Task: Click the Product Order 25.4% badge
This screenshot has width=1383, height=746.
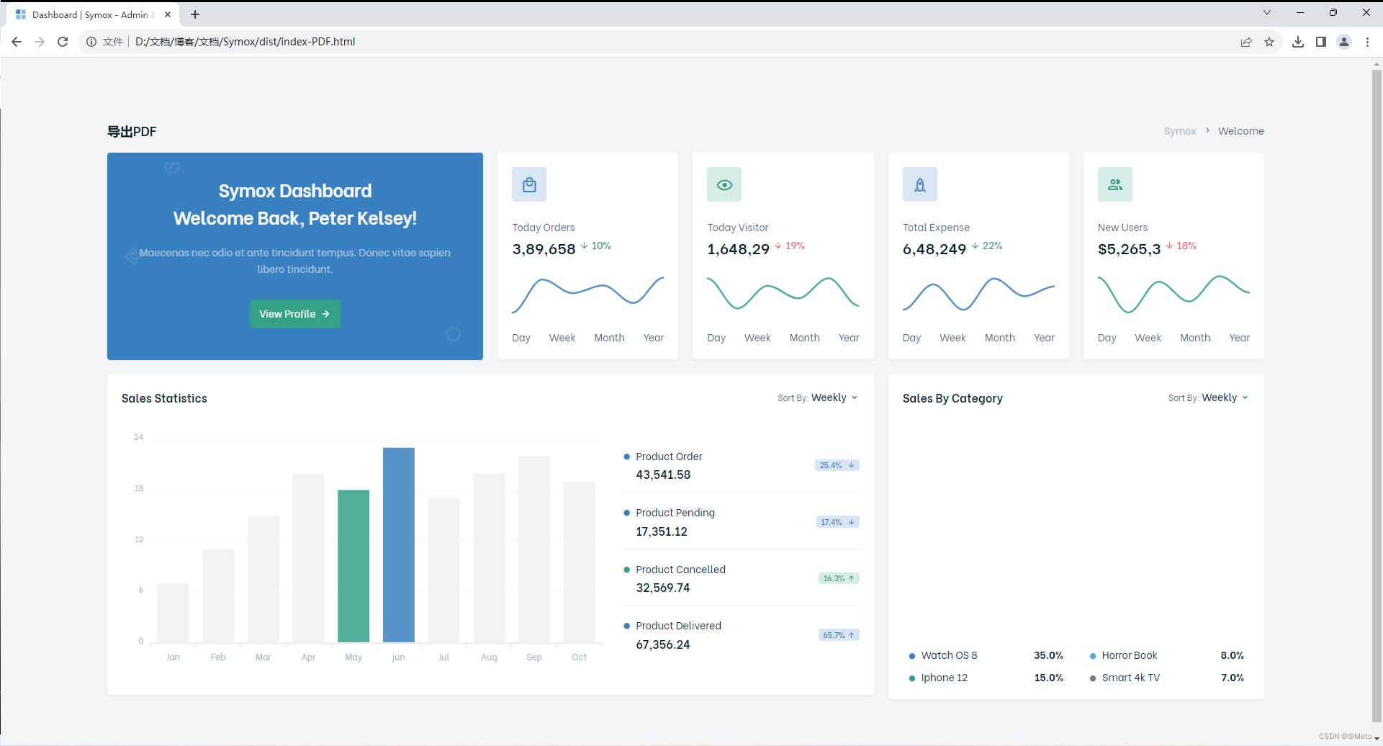Action: [x=837, y=465]
